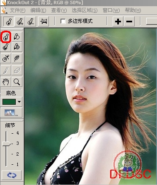The image size is (157, 185).
Task: Open the 选择区域(S) menu
Action: click(85, 10)
